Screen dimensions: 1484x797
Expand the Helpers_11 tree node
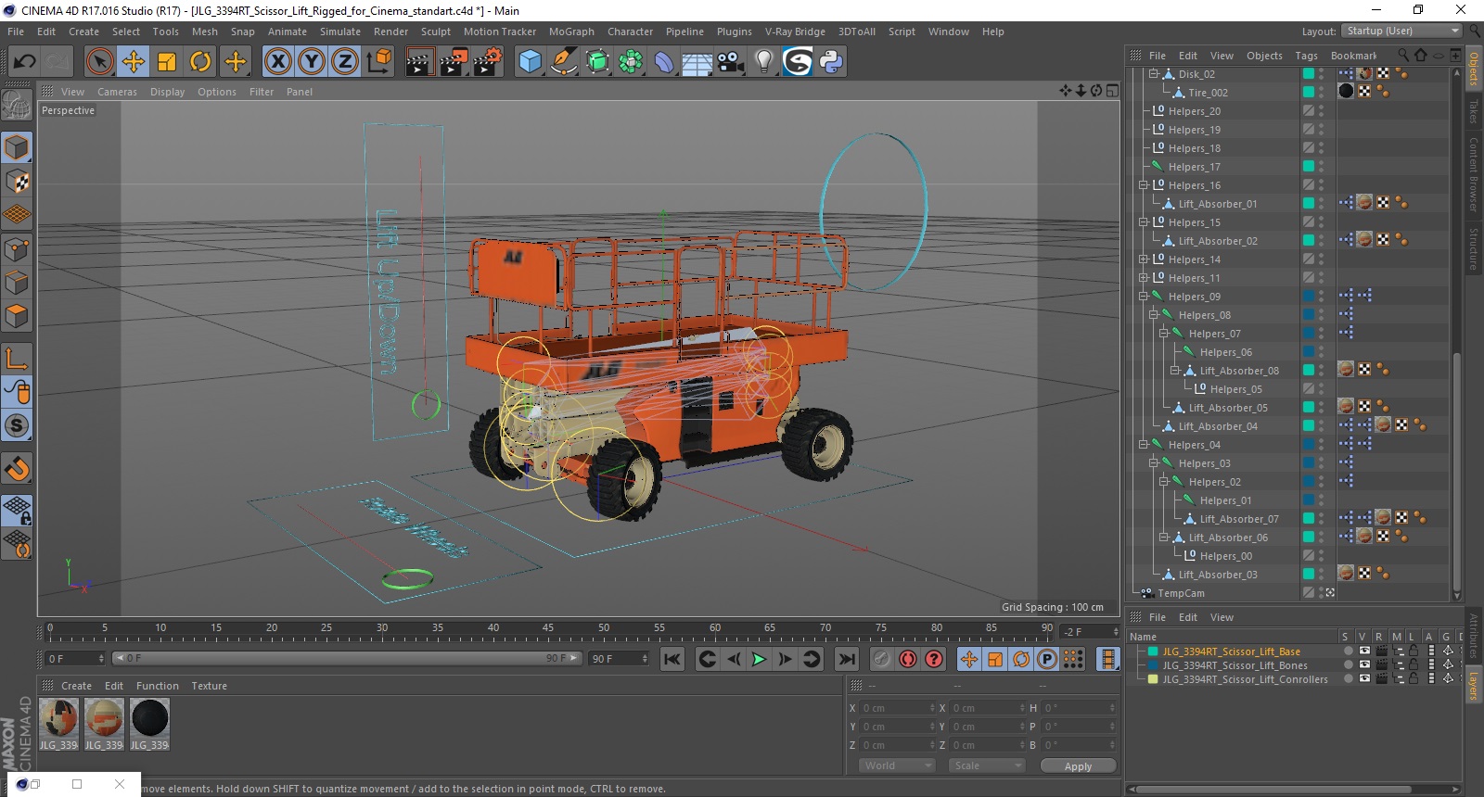(1144, 278)
